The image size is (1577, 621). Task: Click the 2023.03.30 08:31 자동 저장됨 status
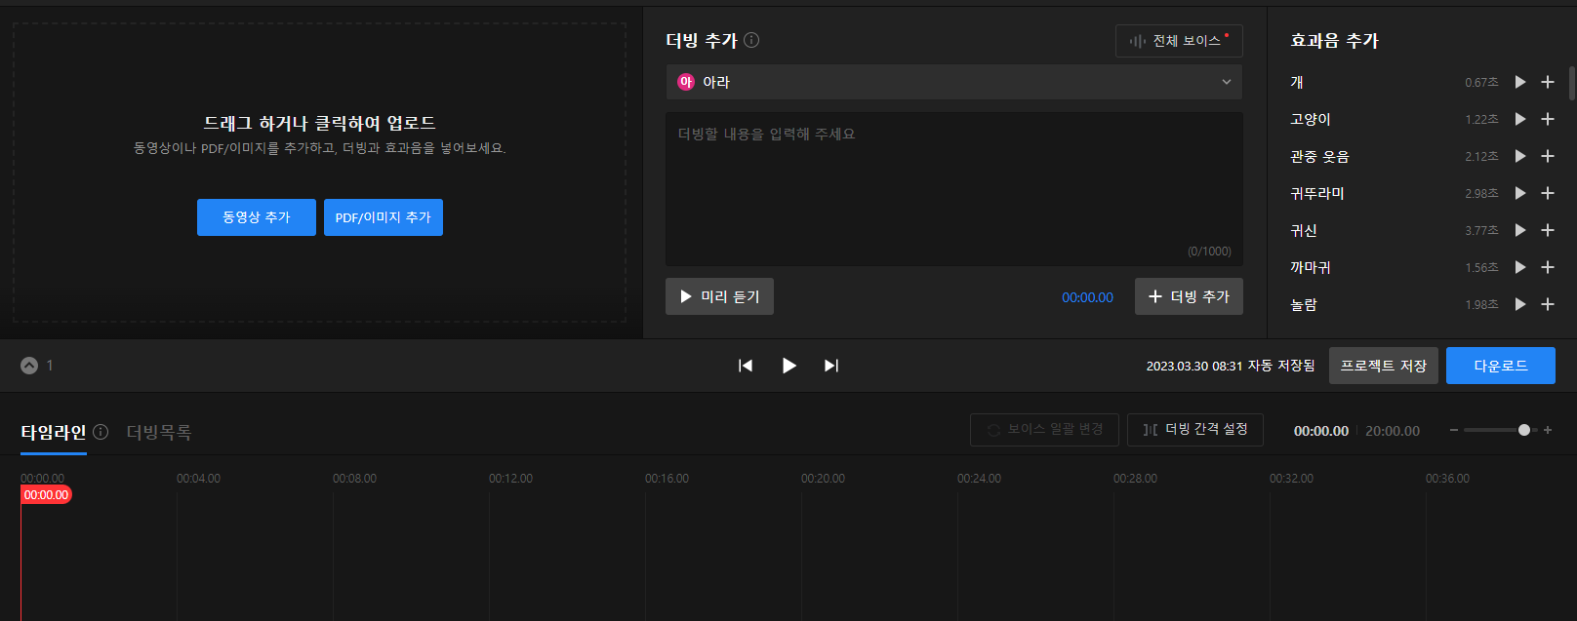pyautogui.click(x=1231, y=366)
